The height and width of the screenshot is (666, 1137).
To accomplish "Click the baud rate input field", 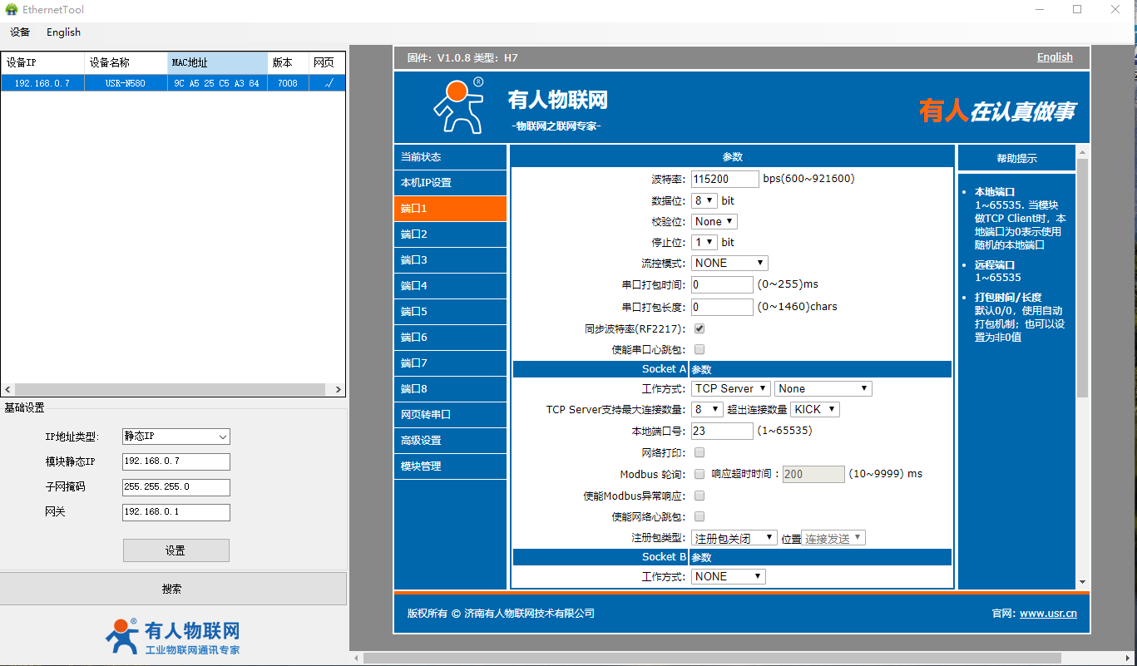I will [724, 179].
